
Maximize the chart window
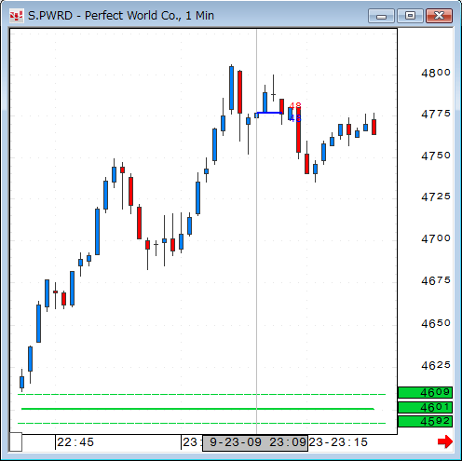point(410,16)
